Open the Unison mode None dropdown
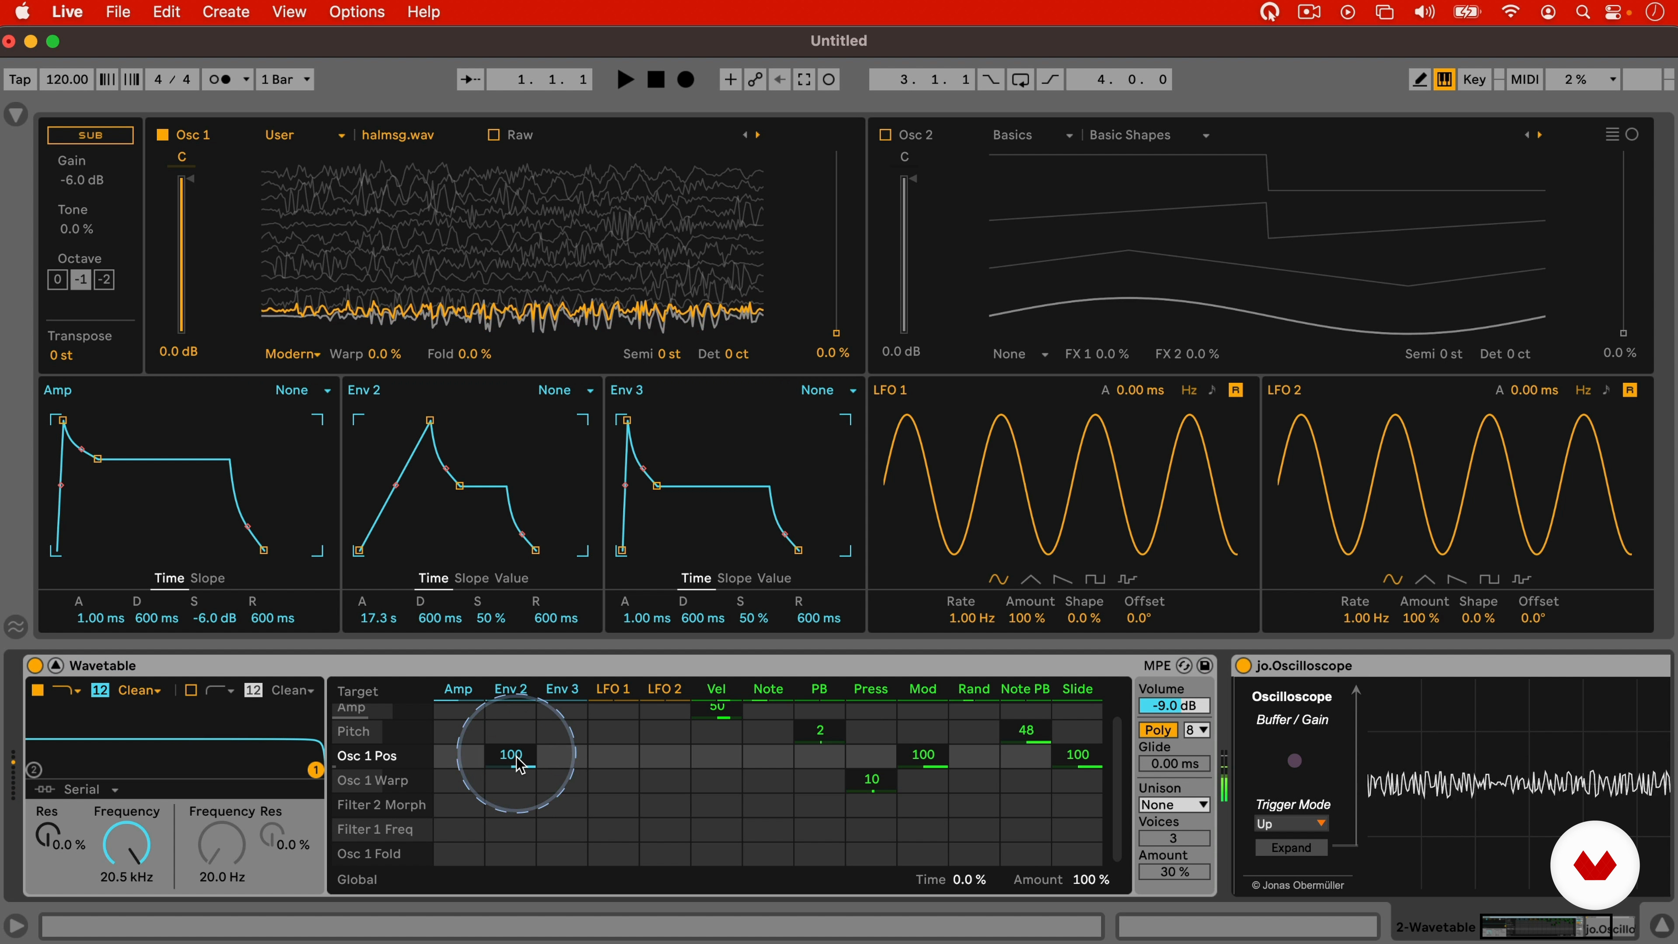The height and width of the screenshot is (944, 1678). (x=1175, y=805)
